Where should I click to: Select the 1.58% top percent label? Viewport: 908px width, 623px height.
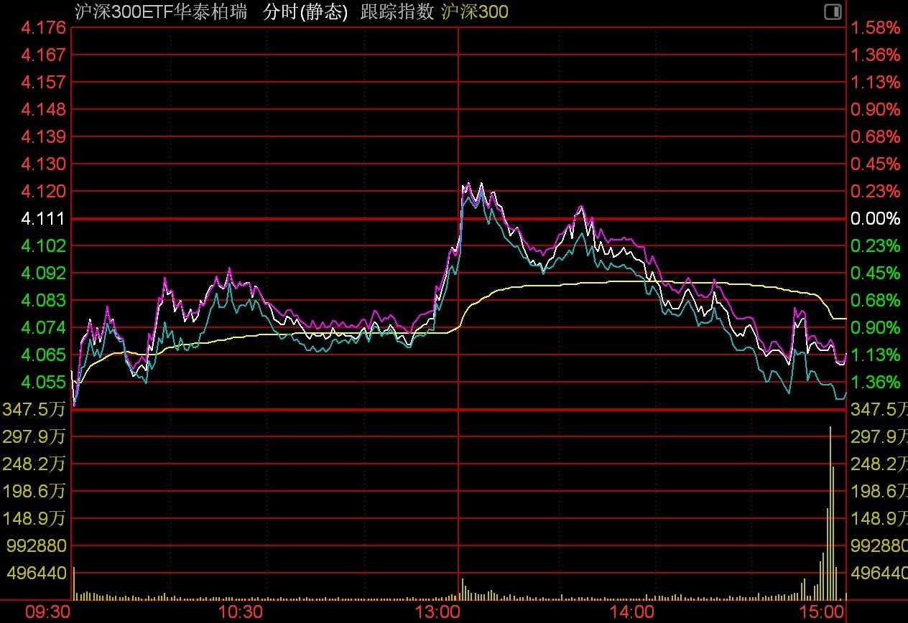coord(876,27)
